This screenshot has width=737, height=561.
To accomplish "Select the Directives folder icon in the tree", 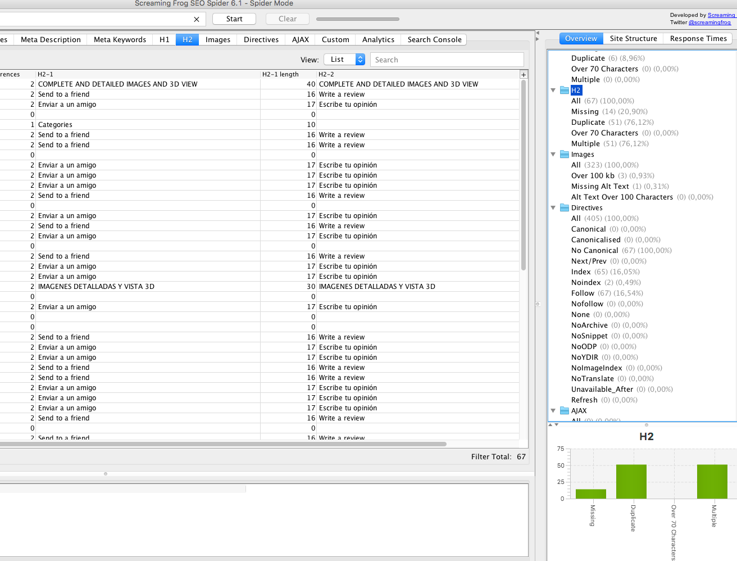I will point(565,208).
